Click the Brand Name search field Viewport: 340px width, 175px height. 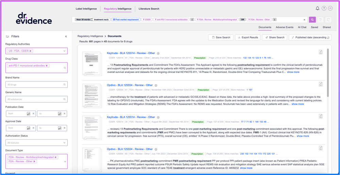36,84
